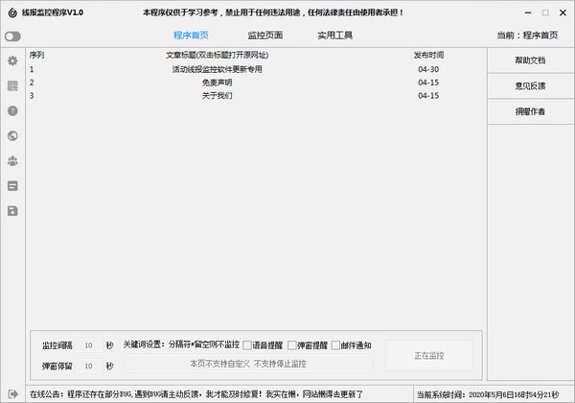Toggle the switch at top-left of the toolbar
Image resolution: width=575 pixels, height=403 pixels.
tap(12, 36)
